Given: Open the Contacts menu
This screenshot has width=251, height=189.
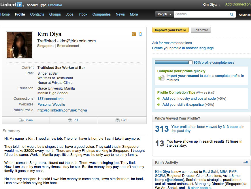Looking at the screenshot, I should tap(37, 14).
